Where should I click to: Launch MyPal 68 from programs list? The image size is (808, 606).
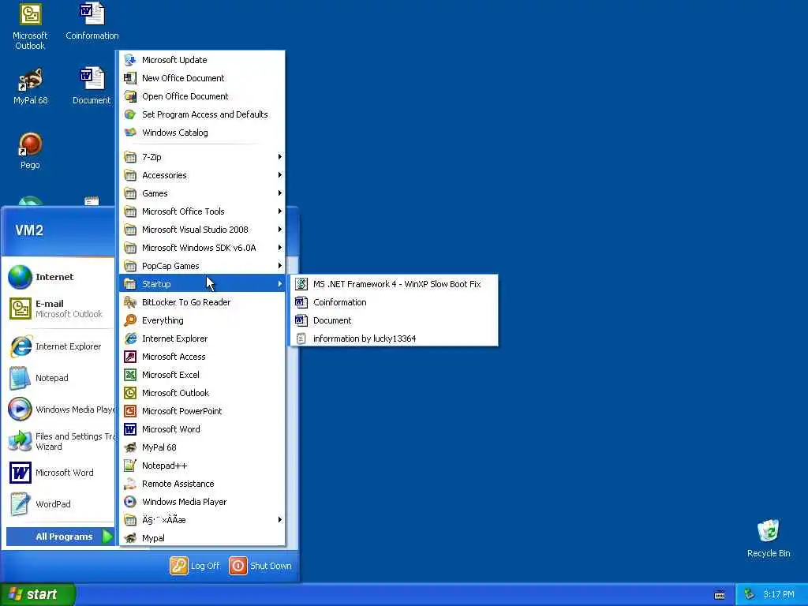tap(202, 447)
